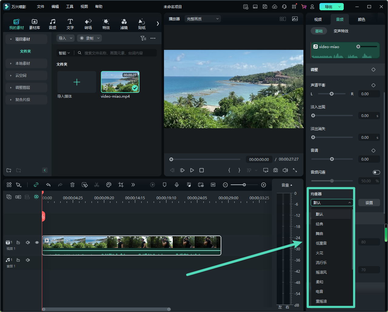Click the voiceover microphone icon
Viewport: 388px width, 312px height.
coord(177,185)
